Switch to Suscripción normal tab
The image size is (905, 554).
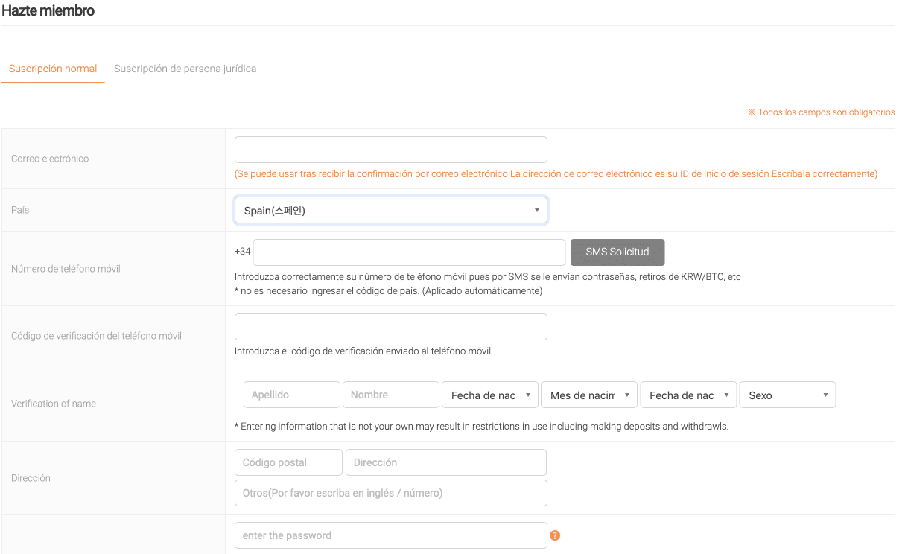pos(53,69)
